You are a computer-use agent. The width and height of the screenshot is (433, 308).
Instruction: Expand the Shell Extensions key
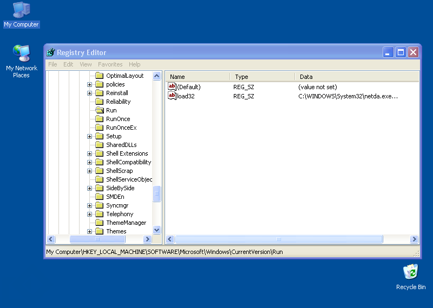pyautogui.click(x=89, y=153)
